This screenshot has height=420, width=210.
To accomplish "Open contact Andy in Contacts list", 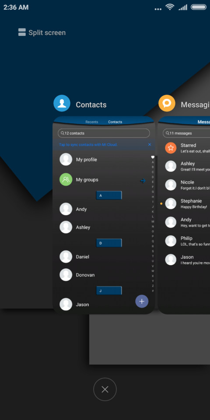I will pos(104,209).
